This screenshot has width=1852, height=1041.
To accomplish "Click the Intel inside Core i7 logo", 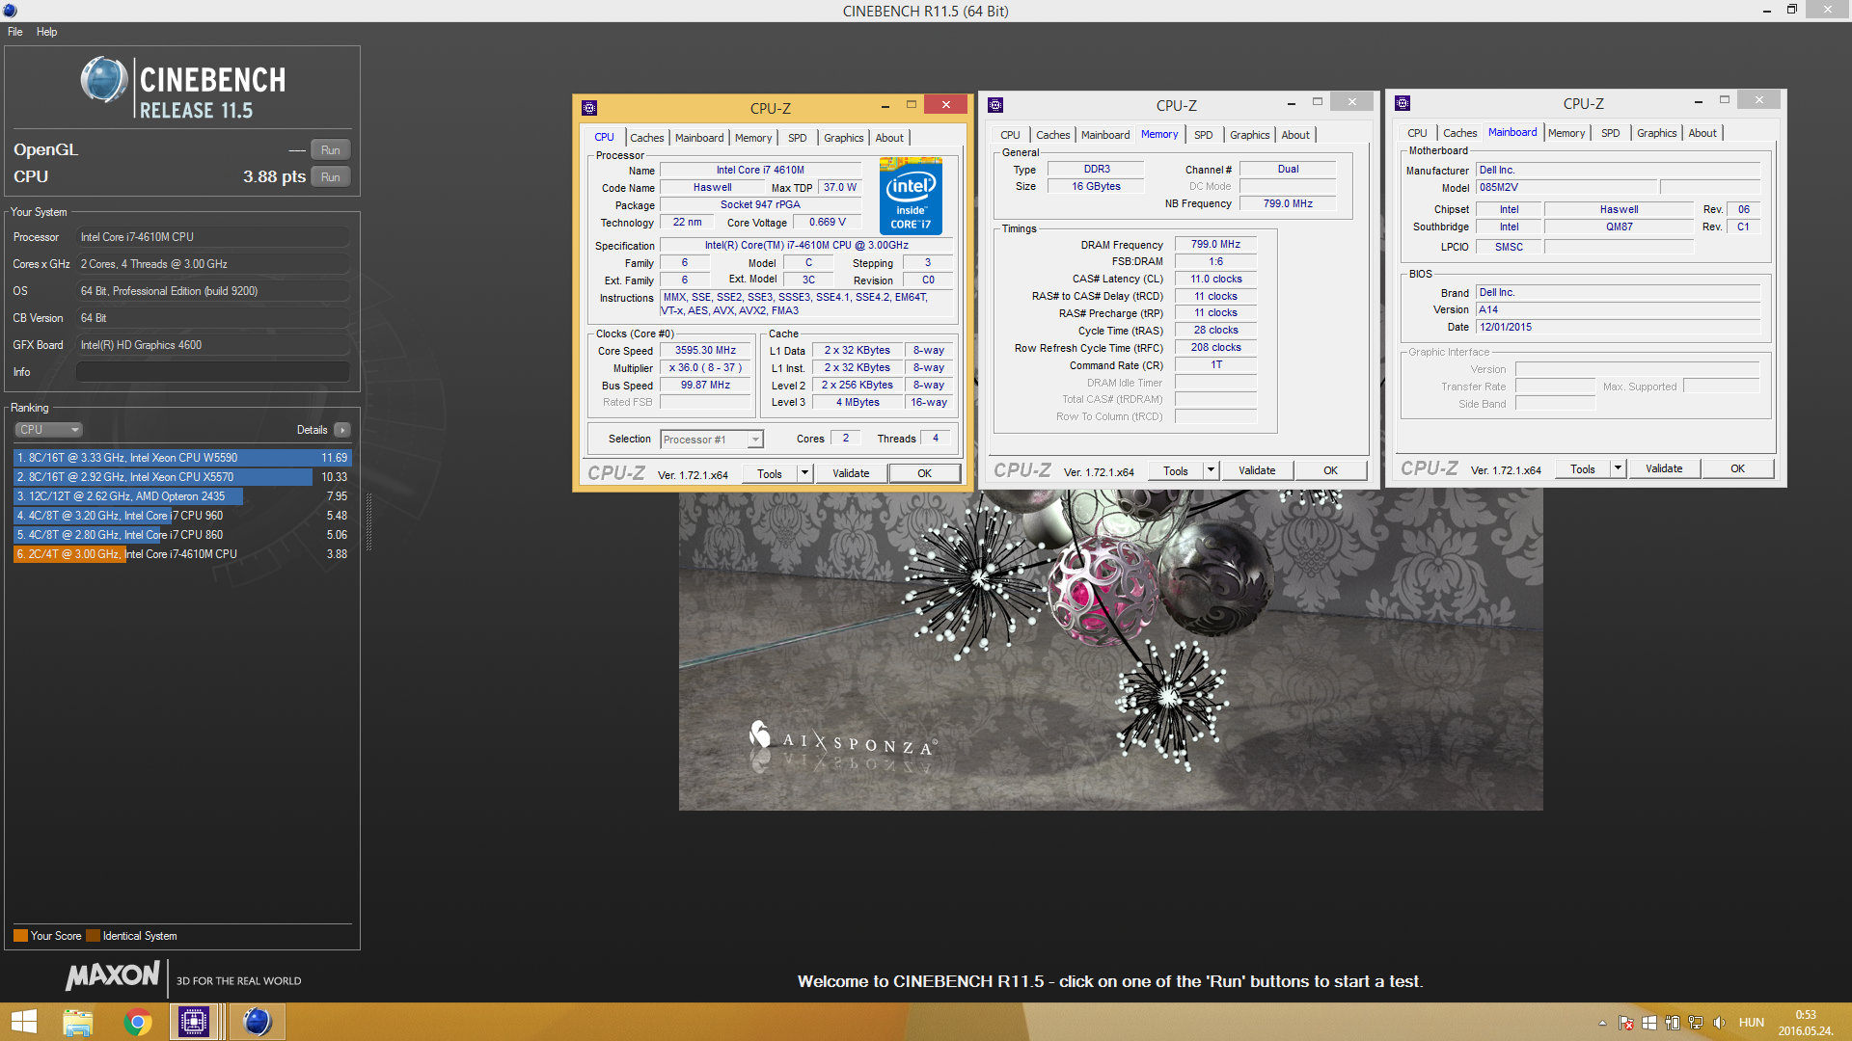I will pos(911,197).
